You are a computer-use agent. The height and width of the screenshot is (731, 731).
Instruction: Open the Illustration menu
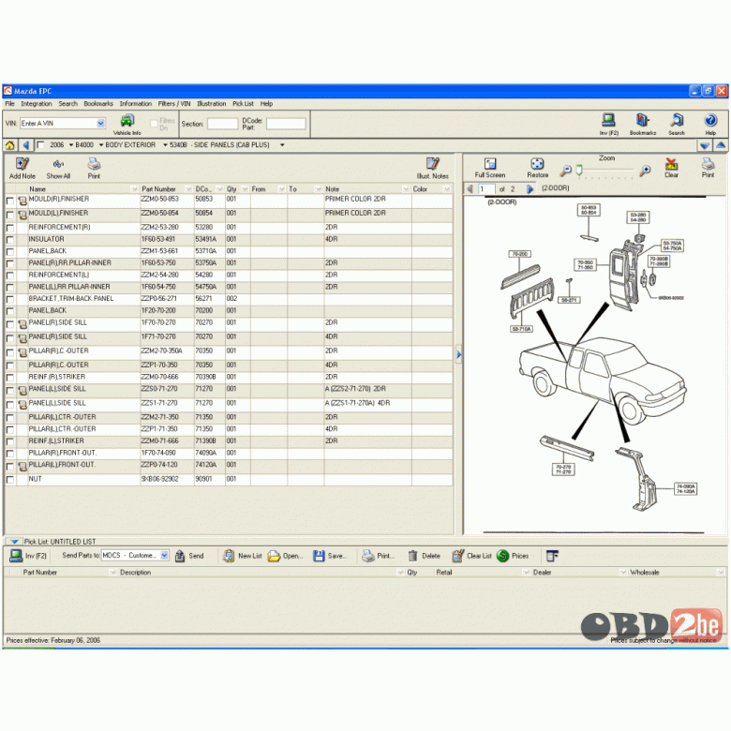click(x=211, y=103)
